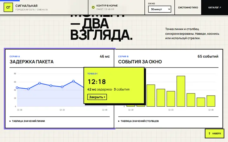Click the 60 label on the line chart axis
This screenshot has height=142, width=228.
[15, 82]
